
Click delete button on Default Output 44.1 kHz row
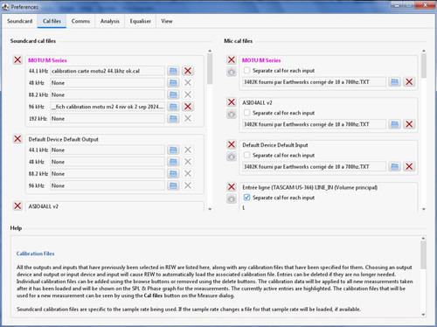188,150
